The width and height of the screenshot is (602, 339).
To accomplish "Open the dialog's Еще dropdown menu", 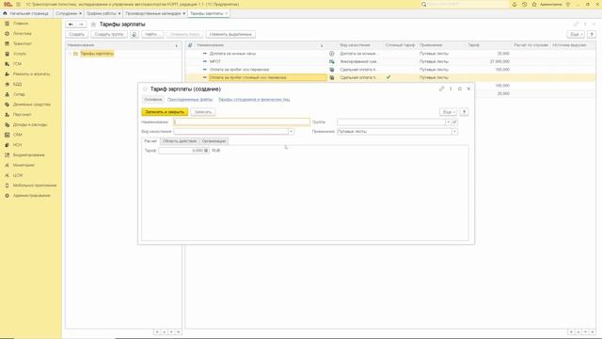I will [449, 112].
